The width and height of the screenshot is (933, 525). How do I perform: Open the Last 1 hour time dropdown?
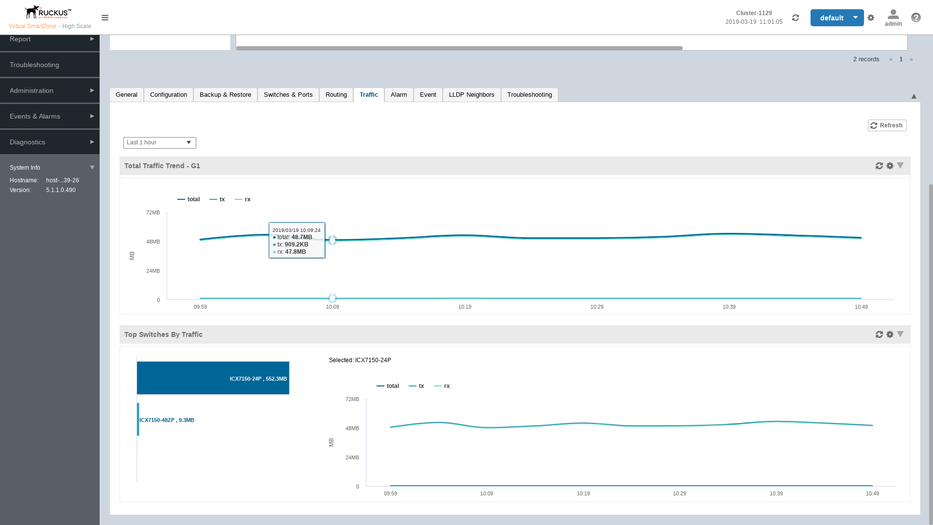coord(159,143)
